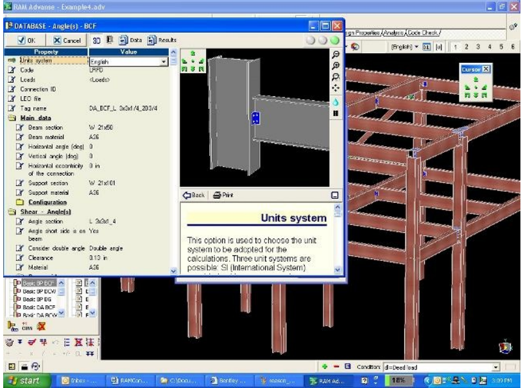Close the Cursor floating palette
The height and width of the screenshot is (388, 523).
pos(486,69)
